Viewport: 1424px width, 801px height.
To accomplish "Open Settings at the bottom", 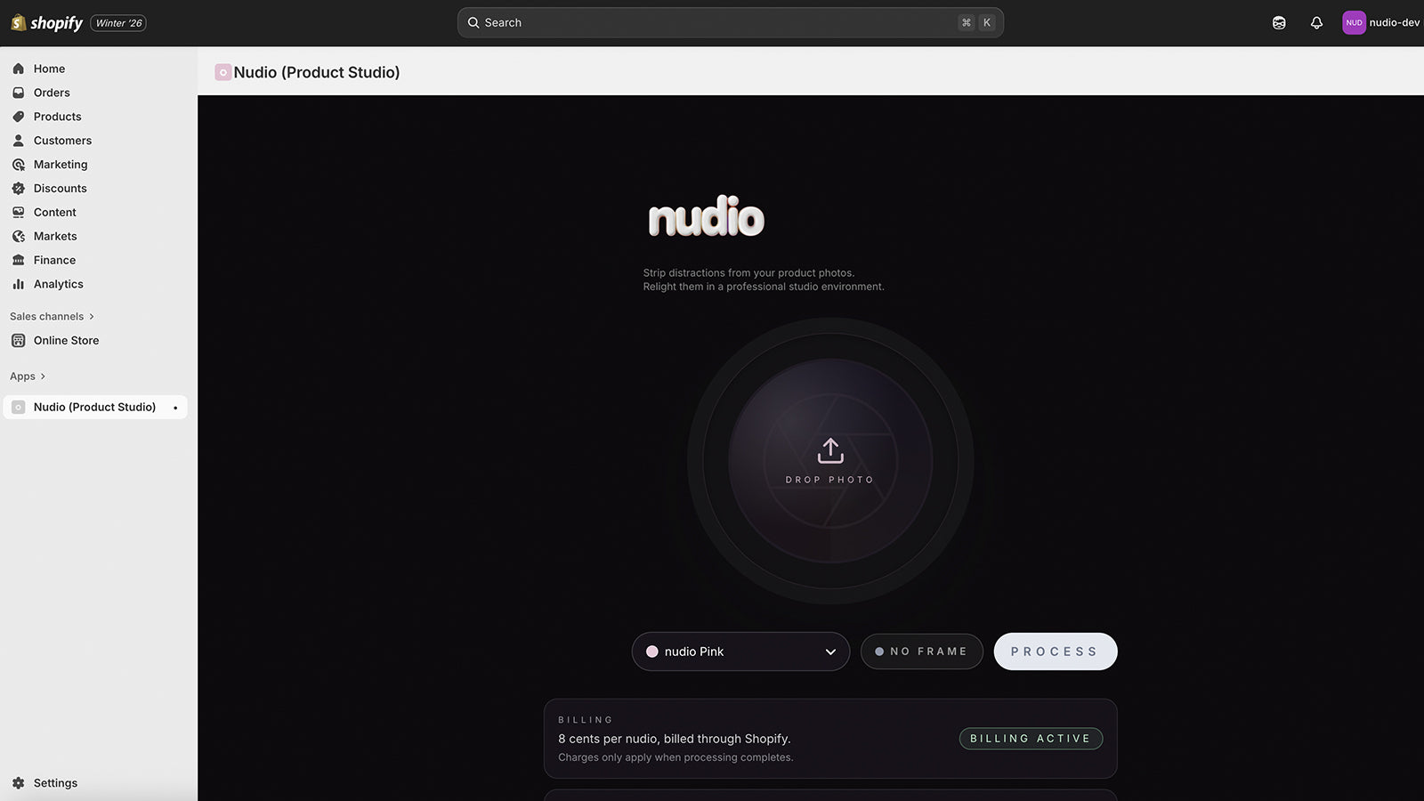I will 55,782.
